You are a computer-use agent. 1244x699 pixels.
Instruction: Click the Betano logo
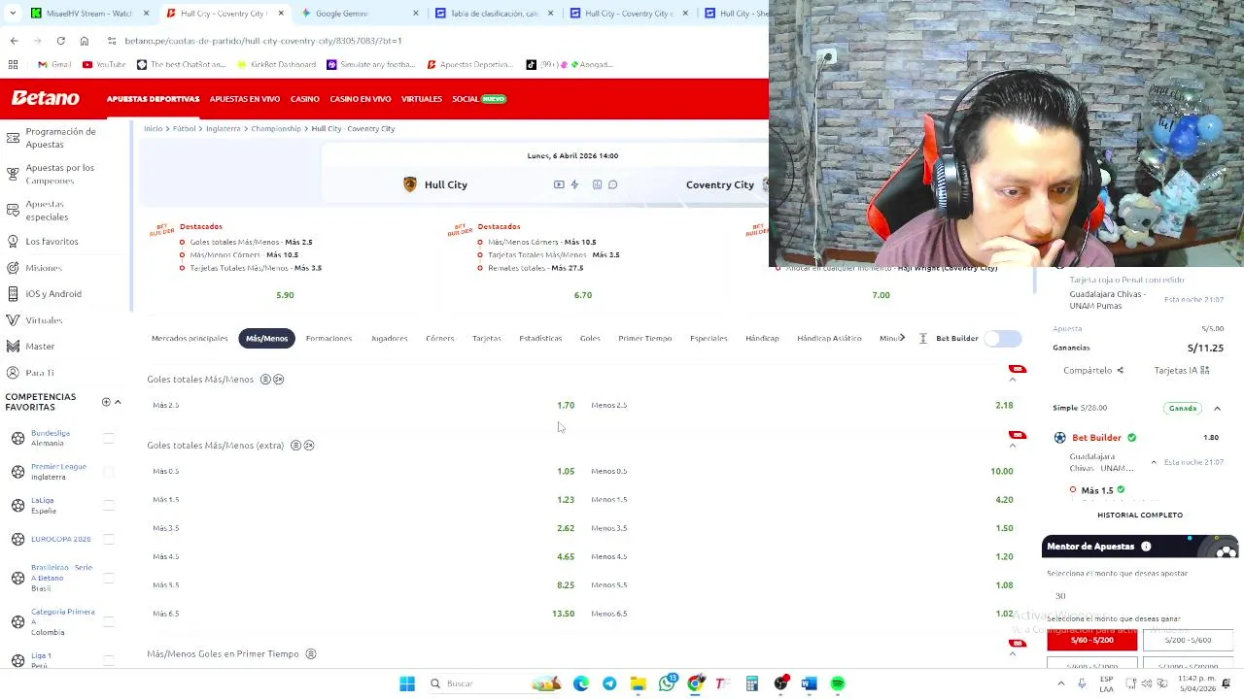(x=45, y=98)
